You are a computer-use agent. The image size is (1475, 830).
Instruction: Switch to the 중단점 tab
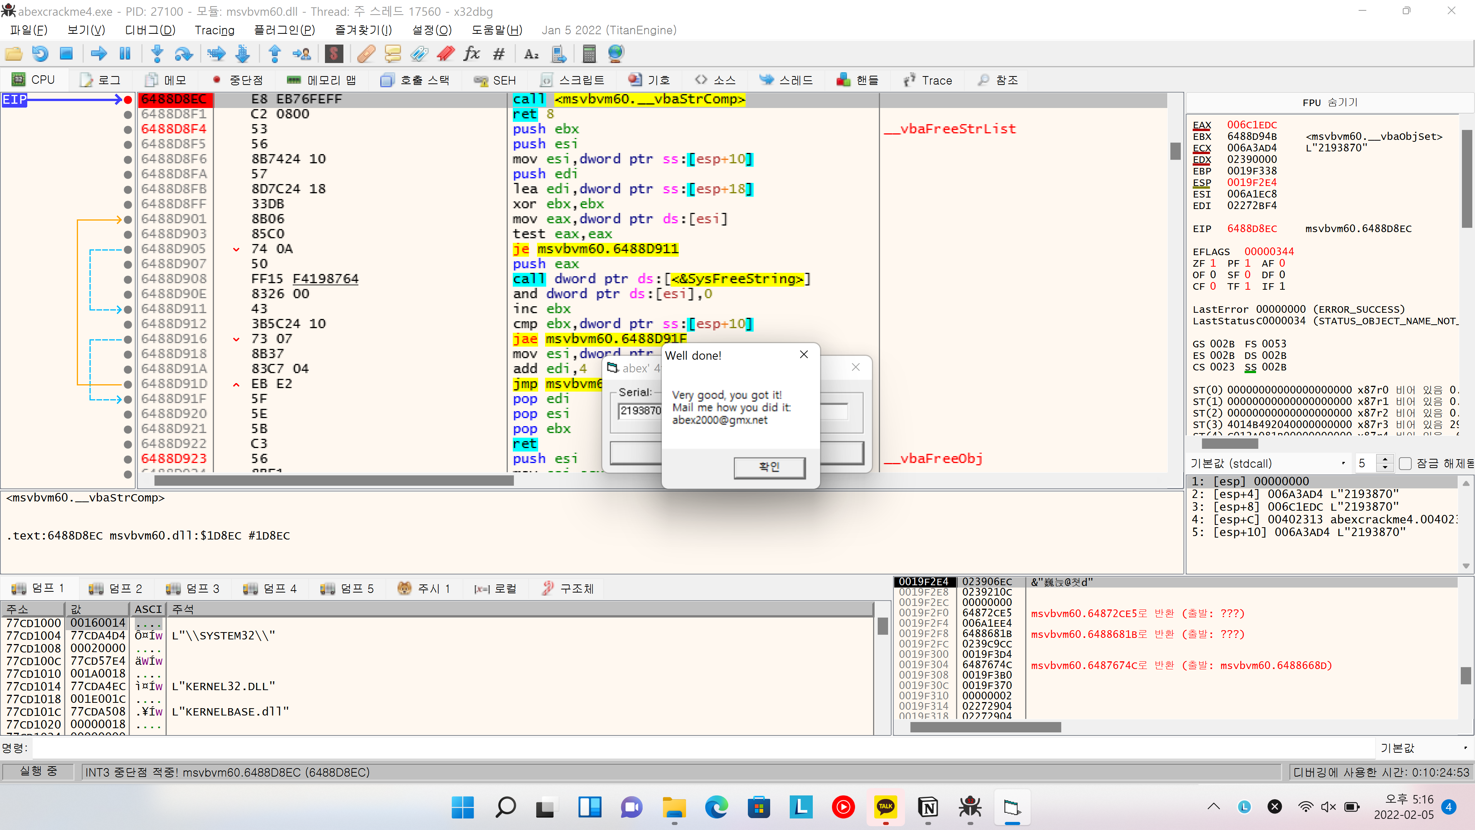click(x=238, y=80)
